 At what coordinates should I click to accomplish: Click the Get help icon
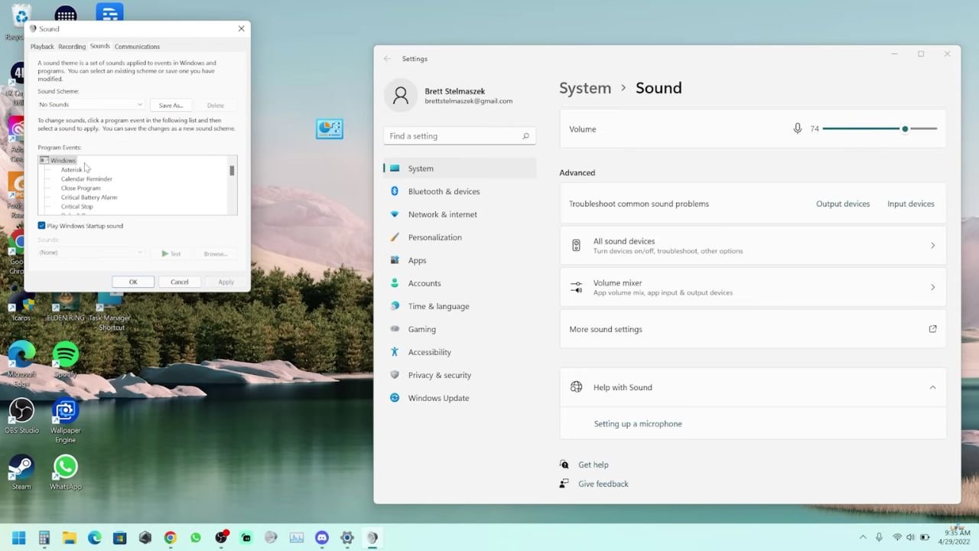pyautogui.click(x=564, y=465)
